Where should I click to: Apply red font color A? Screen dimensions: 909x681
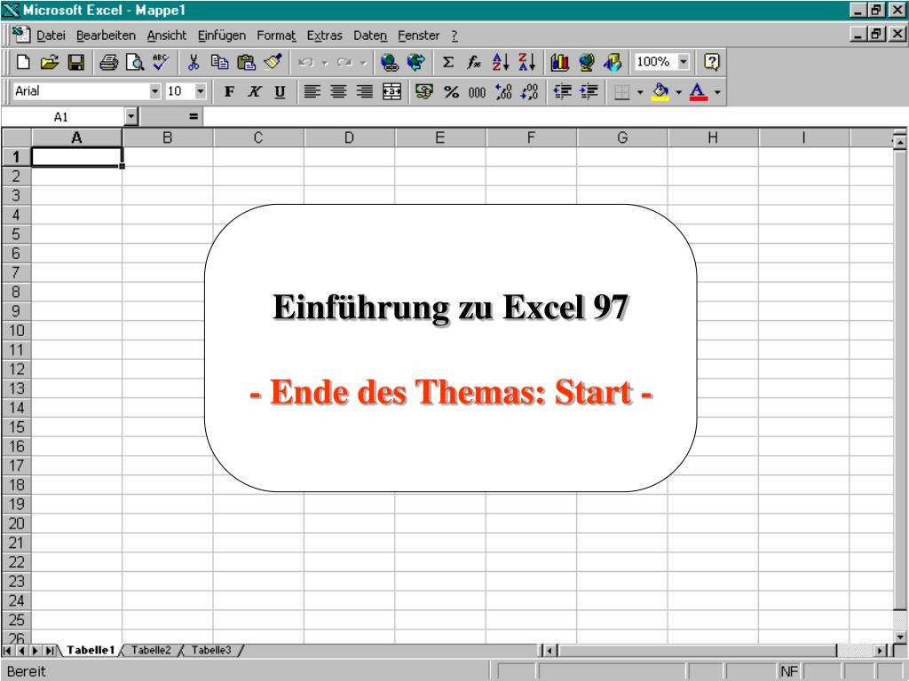(700, 91)
